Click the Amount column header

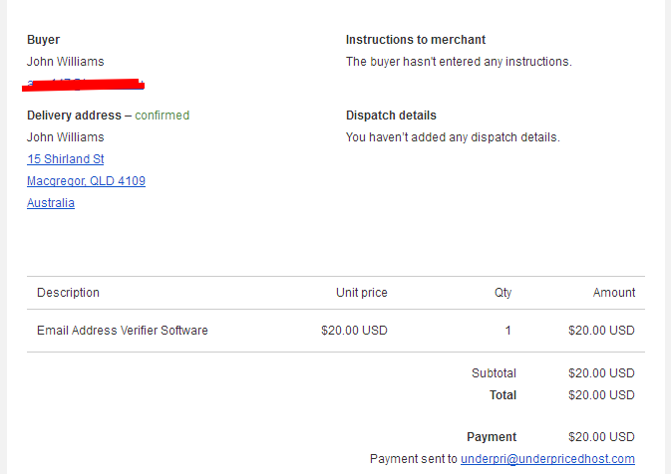click(x=613, y=293)
